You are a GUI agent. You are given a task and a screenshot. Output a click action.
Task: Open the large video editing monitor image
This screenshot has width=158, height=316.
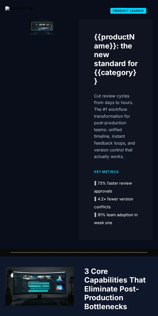[39, 287]
